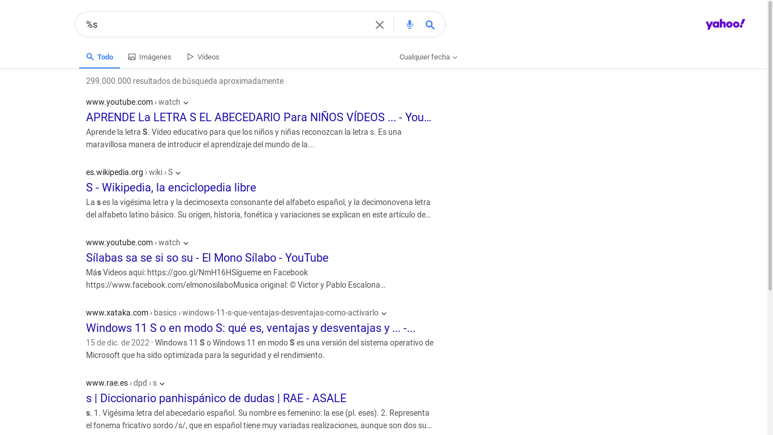Expand the arrow beside the xataka.com URL

coord(384,313)
